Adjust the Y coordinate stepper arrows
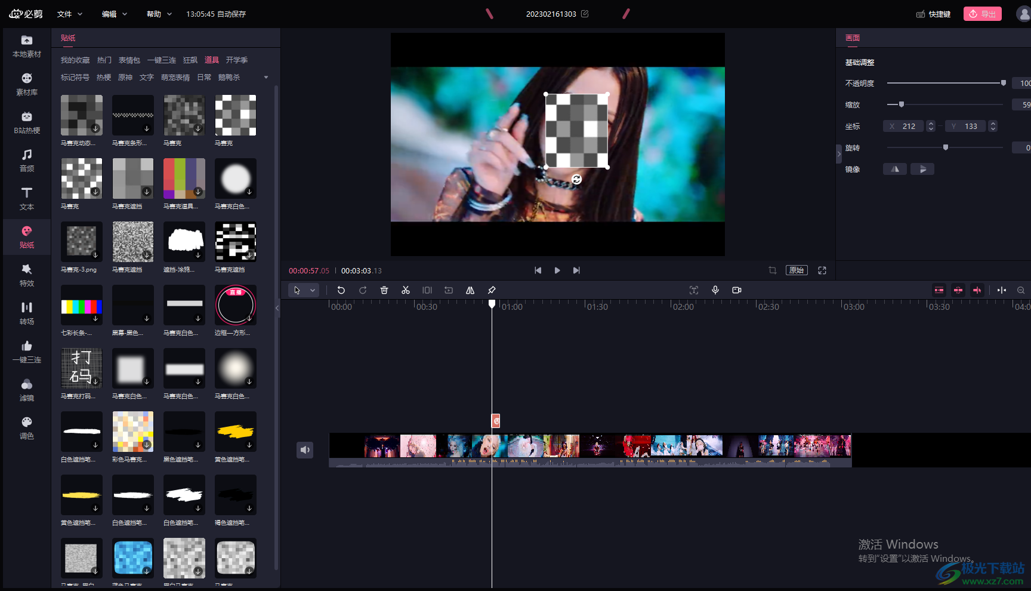1031x591 pixels. pos(993,126)
